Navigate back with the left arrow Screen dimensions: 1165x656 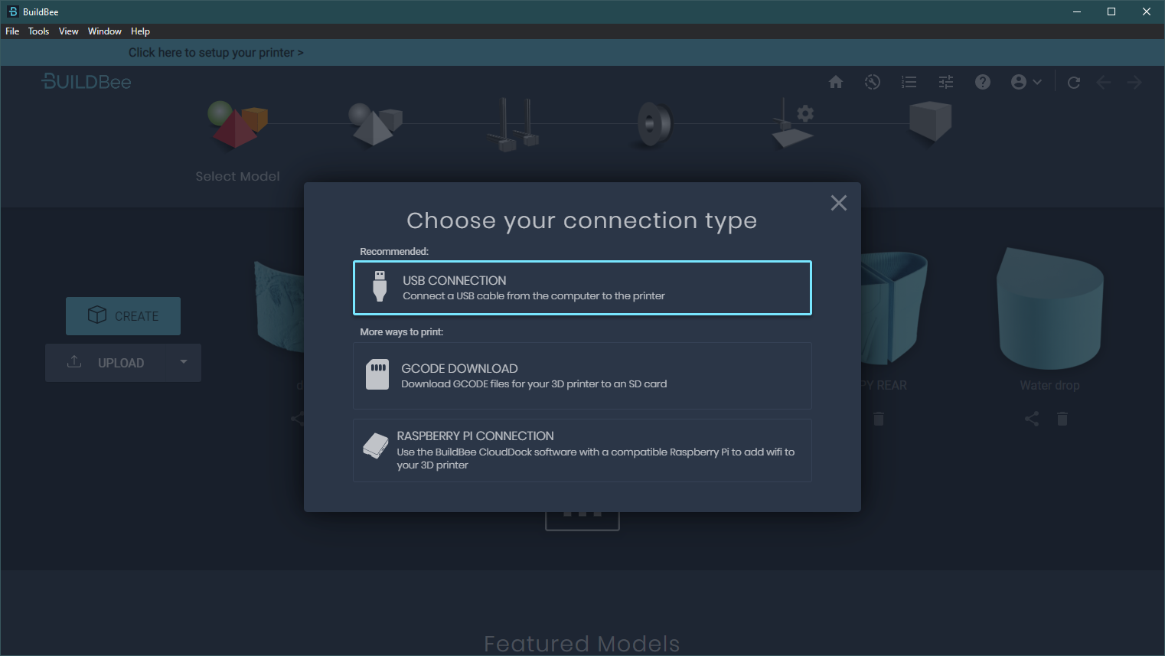pyautogui.click(x=1104, y=83)
